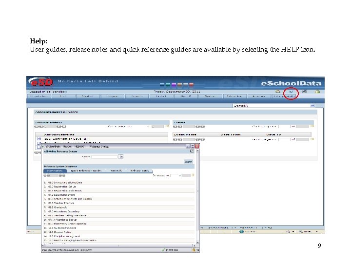Go to first page in Announcements pager
351x263 pixels.
pos(36,126)
